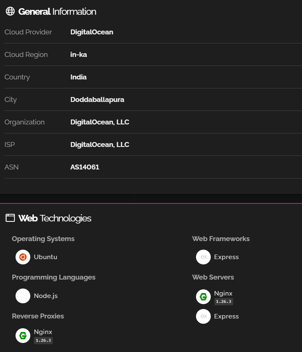
Task: Click the ISP label
Action: (10, 144)
